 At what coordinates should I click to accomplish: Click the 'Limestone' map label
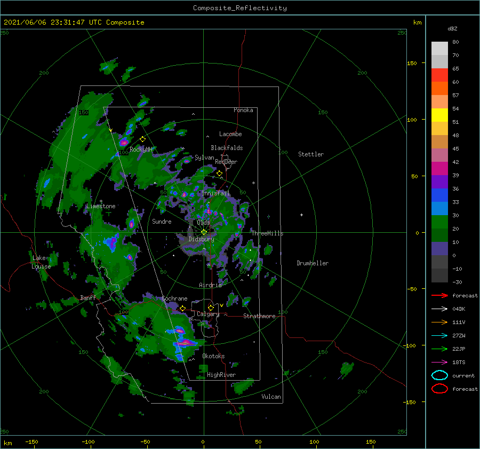101,206
